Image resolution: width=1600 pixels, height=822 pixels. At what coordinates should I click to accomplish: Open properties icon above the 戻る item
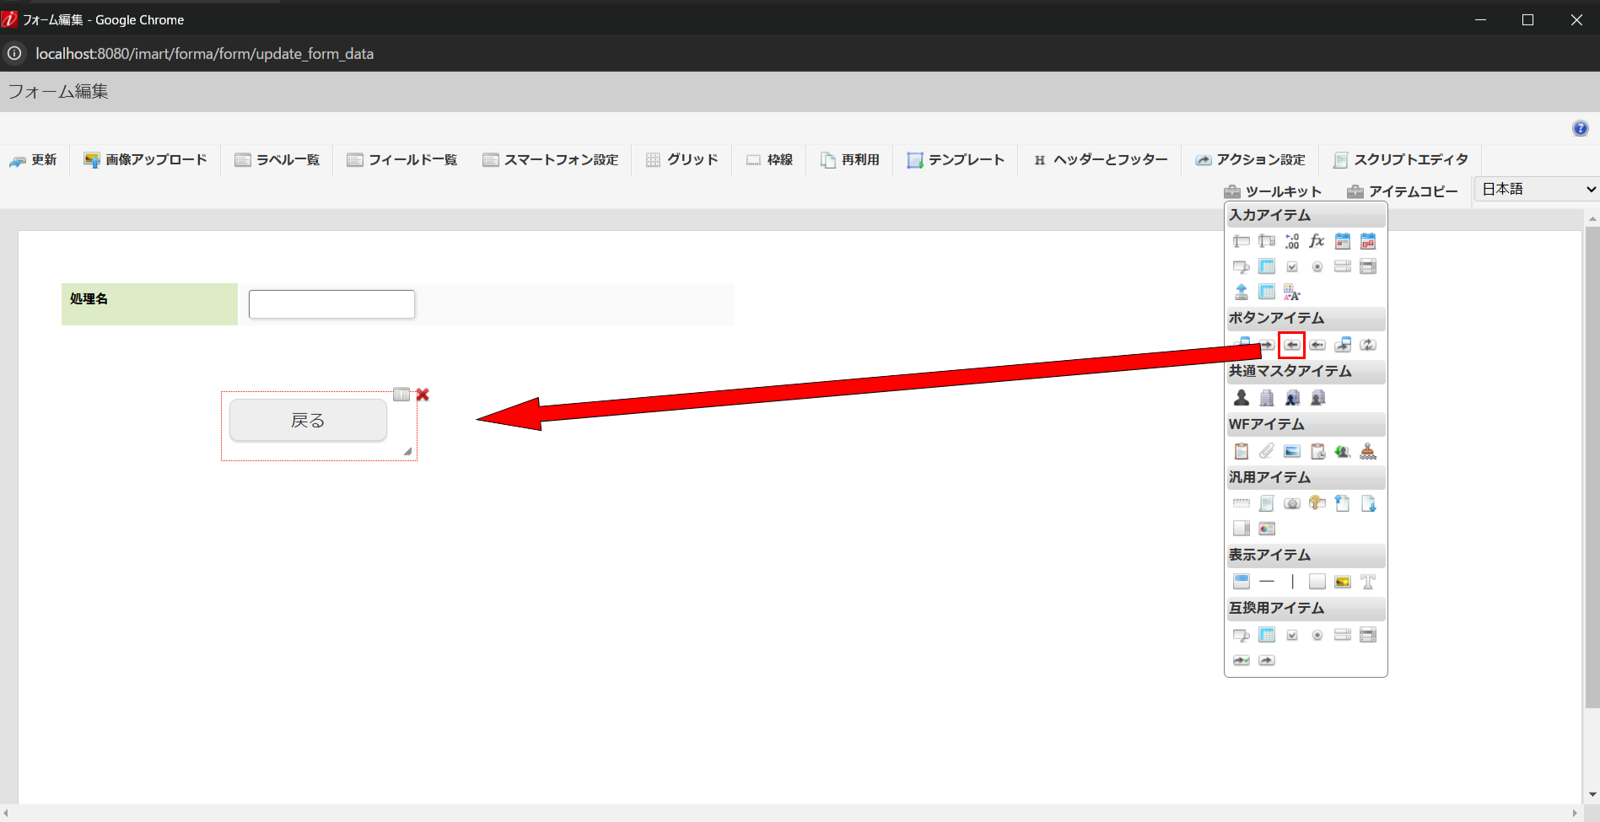401,395
